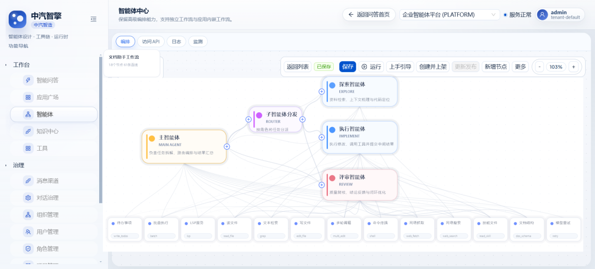Click the 角色管理 shield icon

28,249
